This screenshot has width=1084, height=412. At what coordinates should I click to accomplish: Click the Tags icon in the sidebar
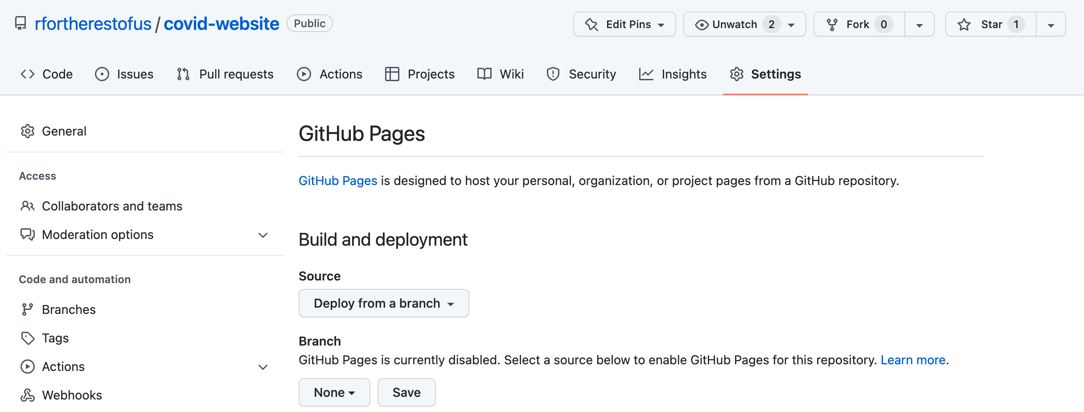click(x=28, y=338)
